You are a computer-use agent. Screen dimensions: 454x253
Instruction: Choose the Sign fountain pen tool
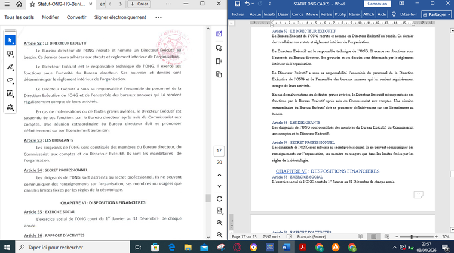click(x=10, y=107)
